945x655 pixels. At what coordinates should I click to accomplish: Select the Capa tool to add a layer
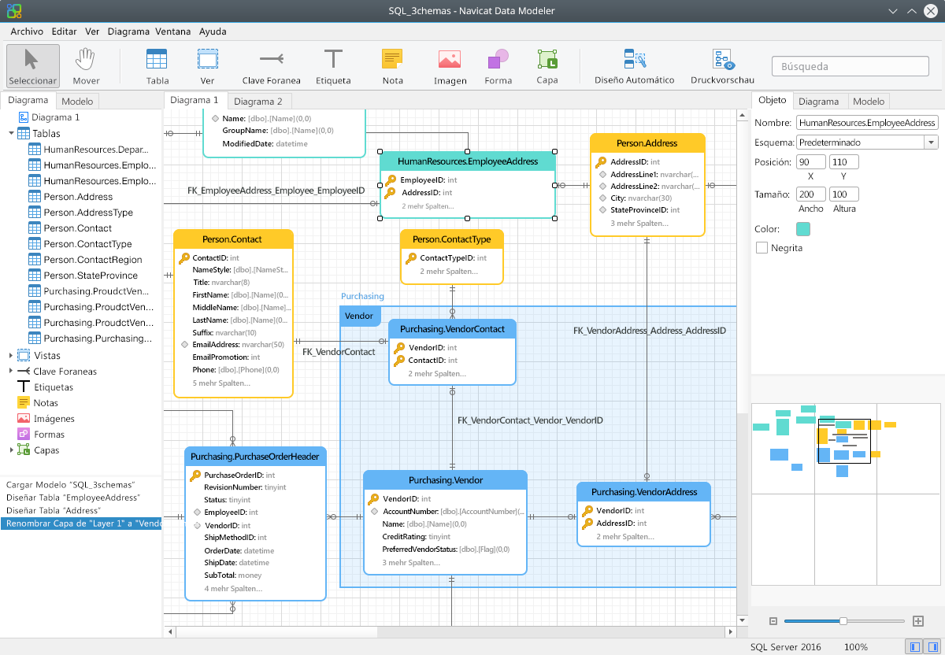pyautogui.click(x=547, y=66)
